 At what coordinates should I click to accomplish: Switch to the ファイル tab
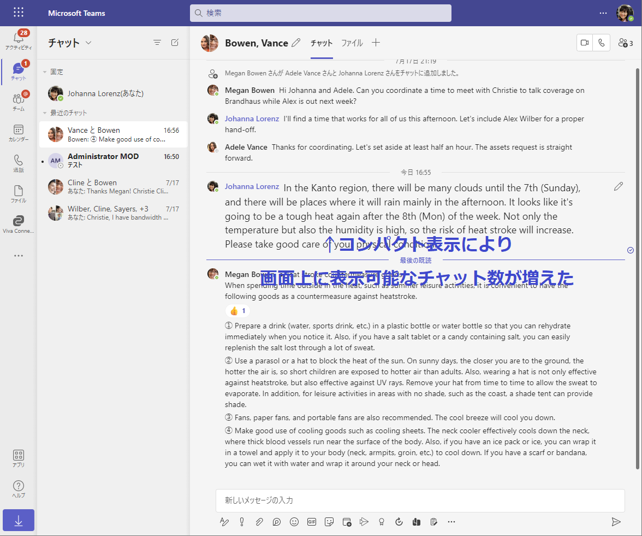352,43
